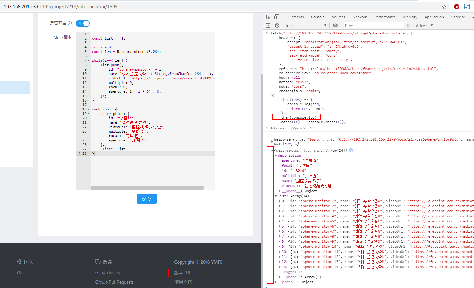Fold the mockJson block at line 18
The image size is (474, 288).
(x=89, y=109)
